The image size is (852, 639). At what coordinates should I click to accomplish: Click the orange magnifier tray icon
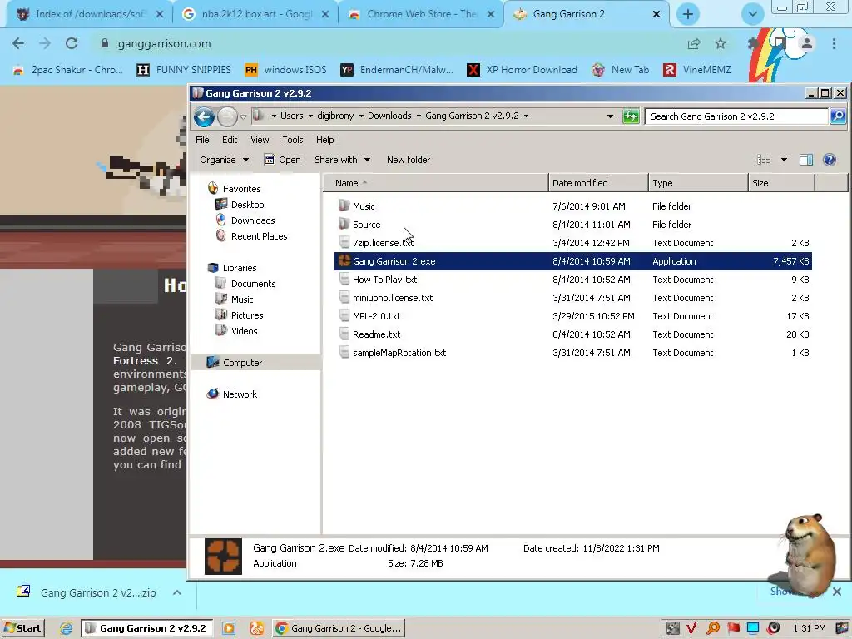click(713, 628)
